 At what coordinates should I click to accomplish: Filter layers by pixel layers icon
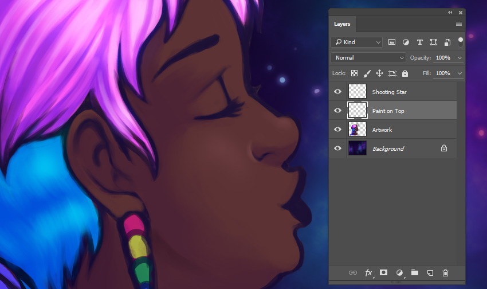tap(392, 42)
